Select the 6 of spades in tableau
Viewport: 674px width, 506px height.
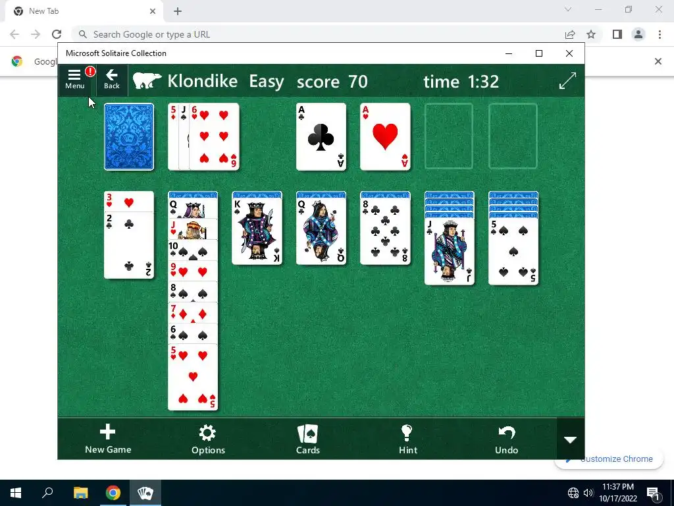point(193,333)
